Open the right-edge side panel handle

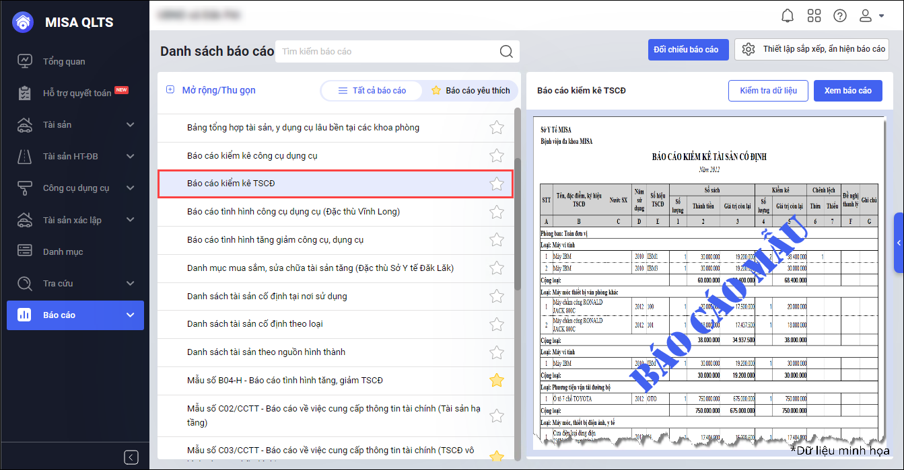click(x=899, y=243)
